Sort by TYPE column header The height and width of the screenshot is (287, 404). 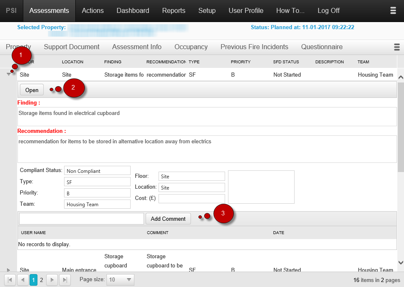click(194, 62)
